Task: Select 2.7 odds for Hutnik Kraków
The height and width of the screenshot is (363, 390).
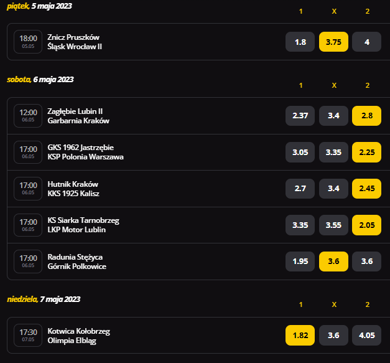Action: tap(300, 189)
